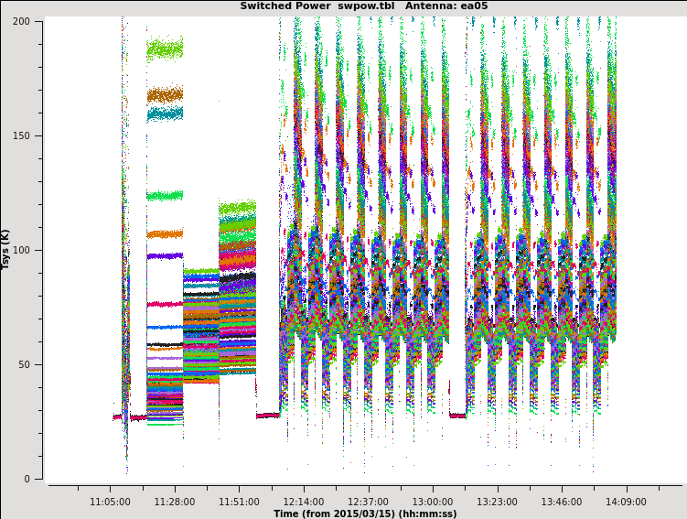Select the 11:28:00 time tick label
This screenshot has width=687, height=519.
click(175, 502)
